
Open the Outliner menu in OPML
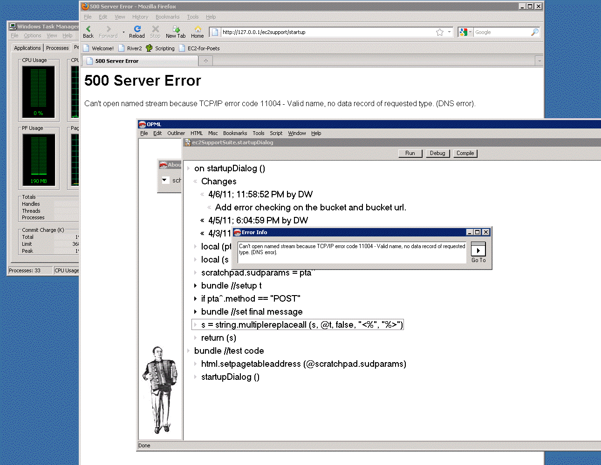[176, 133]
